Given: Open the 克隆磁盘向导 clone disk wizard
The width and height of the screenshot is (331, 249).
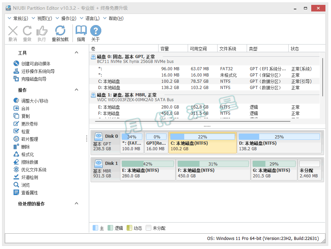Looking at the screenshot, I should (x=30, y=79).
